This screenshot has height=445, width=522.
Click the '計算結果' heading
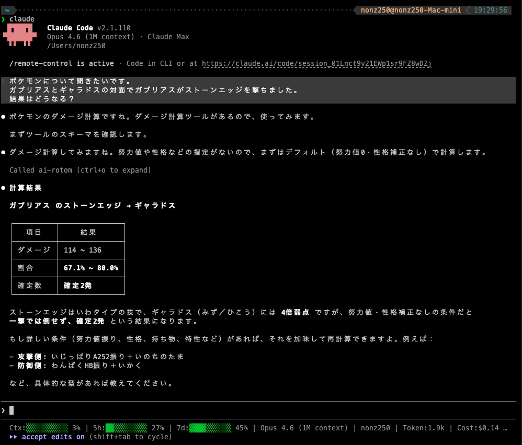[x=26, y=188]
